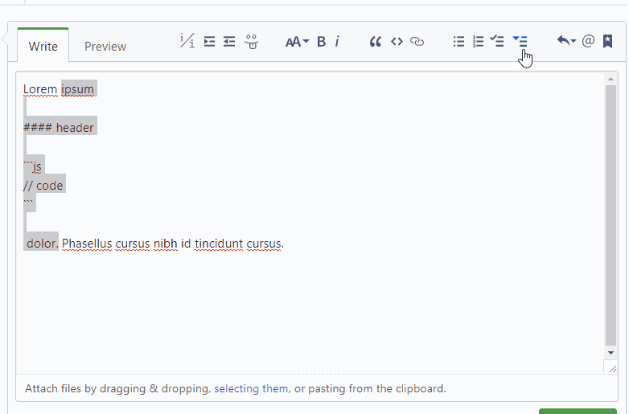The image size is (629, 414).
Task: Click the highlighted word 'ipsum'
Action: pyautogui.click(x=77, y=89)
